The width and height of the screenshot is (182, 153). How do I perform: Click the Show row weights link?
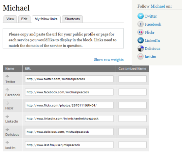tap(109, 60)
